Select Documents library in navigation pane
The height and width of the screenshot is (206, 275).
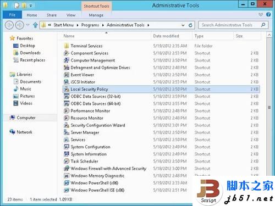pos(31,82)
